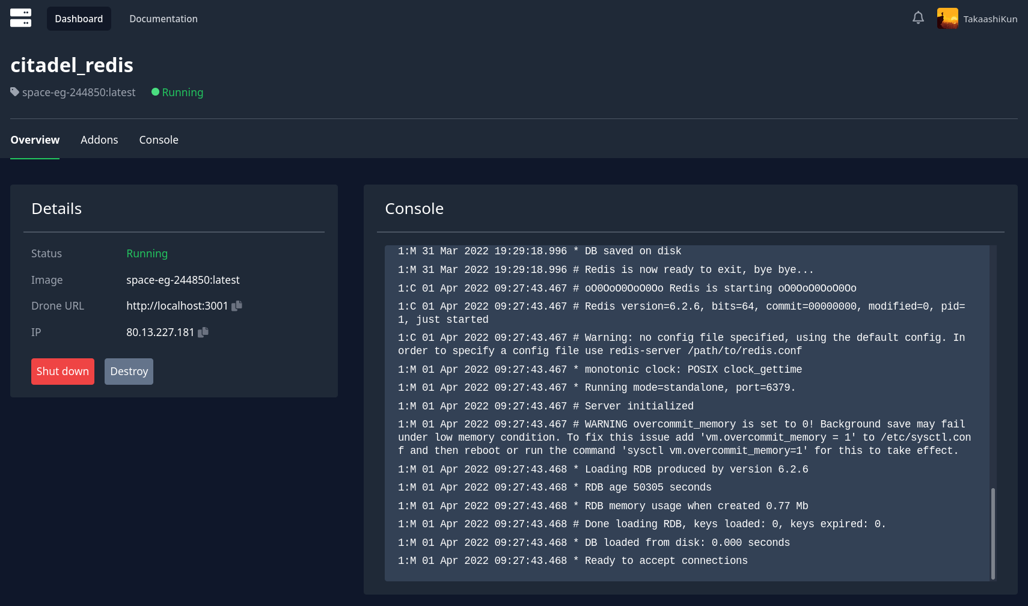Click the Details panel heading
Viewport: 1028px width, 606px height.
(57, 209)
